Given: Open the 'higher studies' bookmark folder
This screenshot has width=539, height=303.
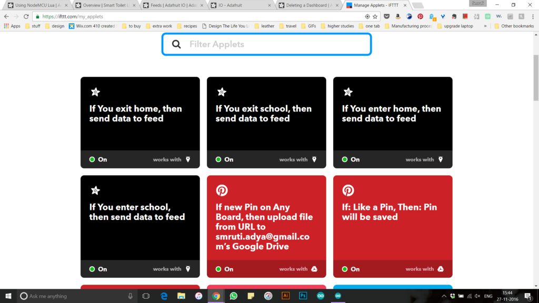Looking at the screenshot, I should (x=337, y=26).
